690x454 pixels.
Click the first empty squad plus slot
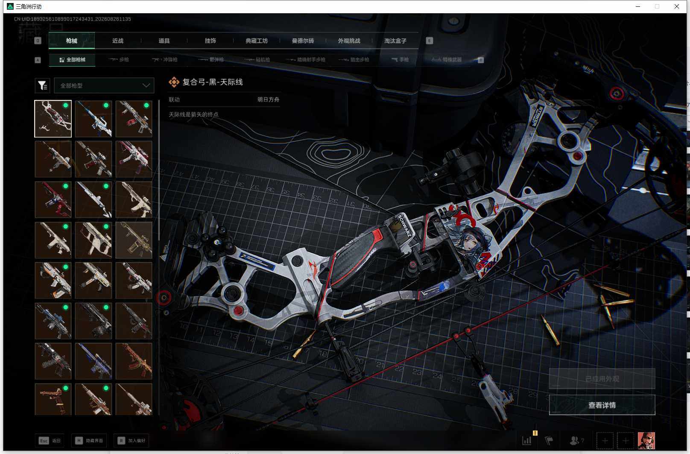[605, 440]
